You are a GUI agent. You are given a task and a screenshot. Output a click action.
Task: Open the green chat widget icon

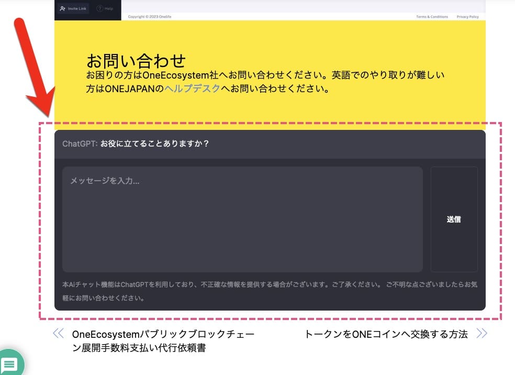pyautogui.click(x=10, y=363)
